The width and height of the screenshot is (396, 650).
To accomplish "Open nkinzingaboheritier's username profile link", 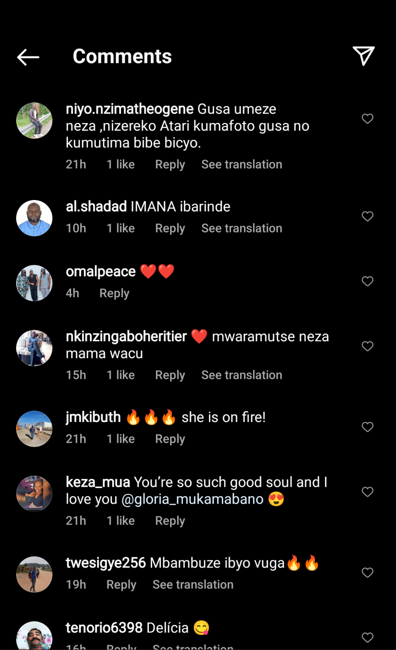I will [126, 336].
